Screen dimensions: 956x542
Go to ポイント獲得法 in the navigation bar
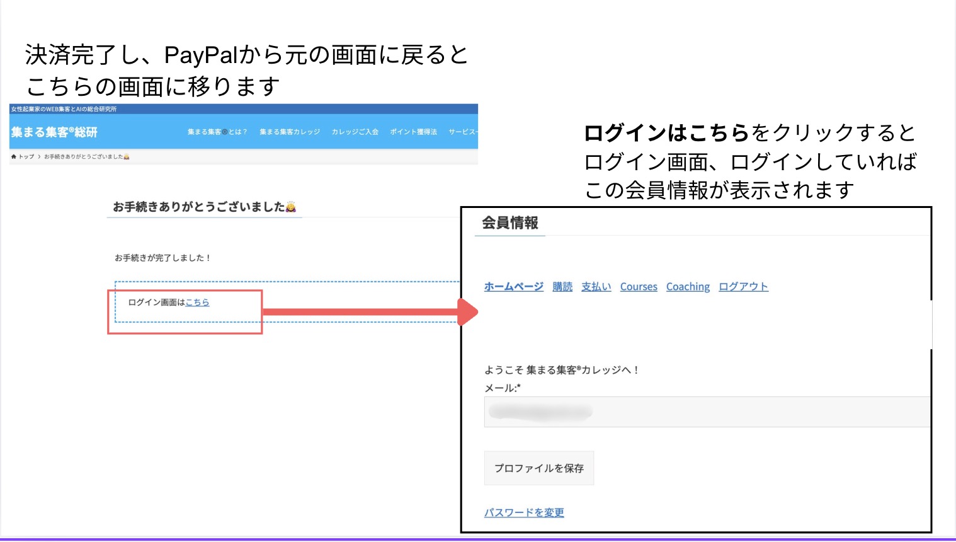point(413,132)
